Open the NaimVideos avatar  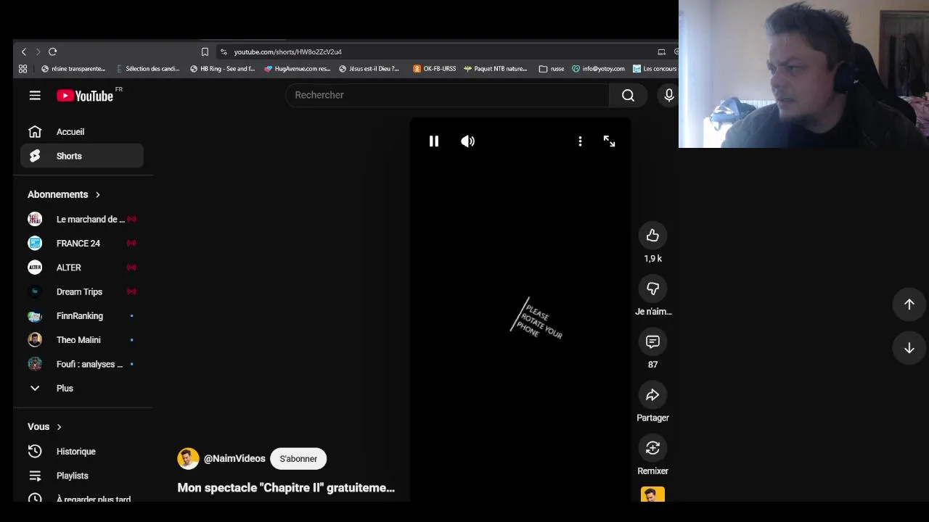pos(188,459)
